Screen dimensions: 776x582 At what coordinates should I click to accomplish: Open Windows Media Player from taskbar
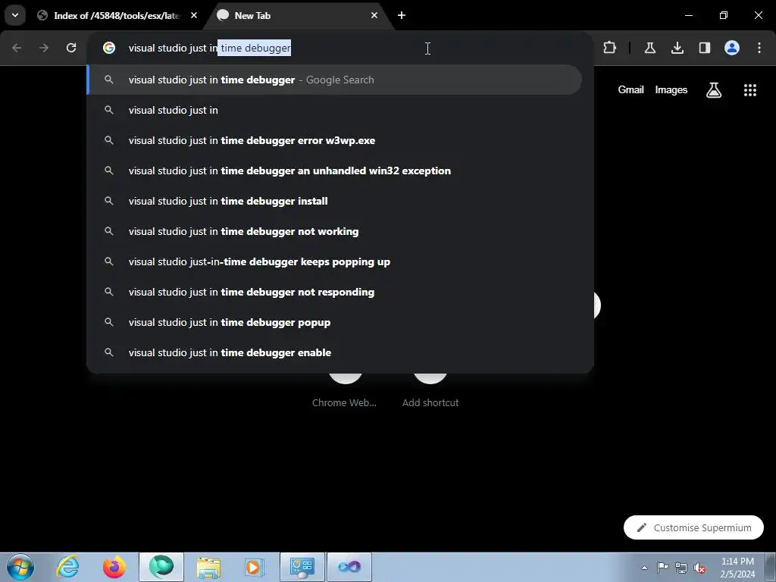[255, 567]
